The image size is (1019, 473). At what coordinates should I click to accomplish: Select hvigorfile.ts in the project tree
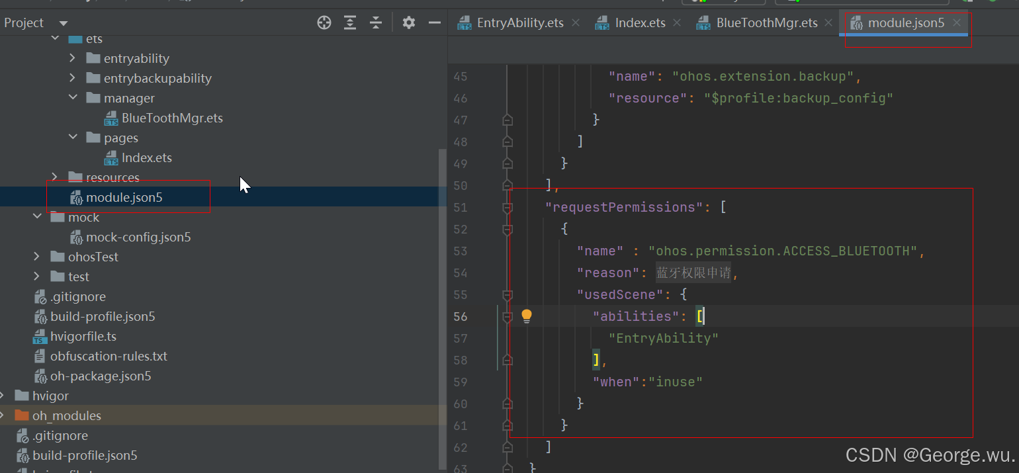point(83,336)
